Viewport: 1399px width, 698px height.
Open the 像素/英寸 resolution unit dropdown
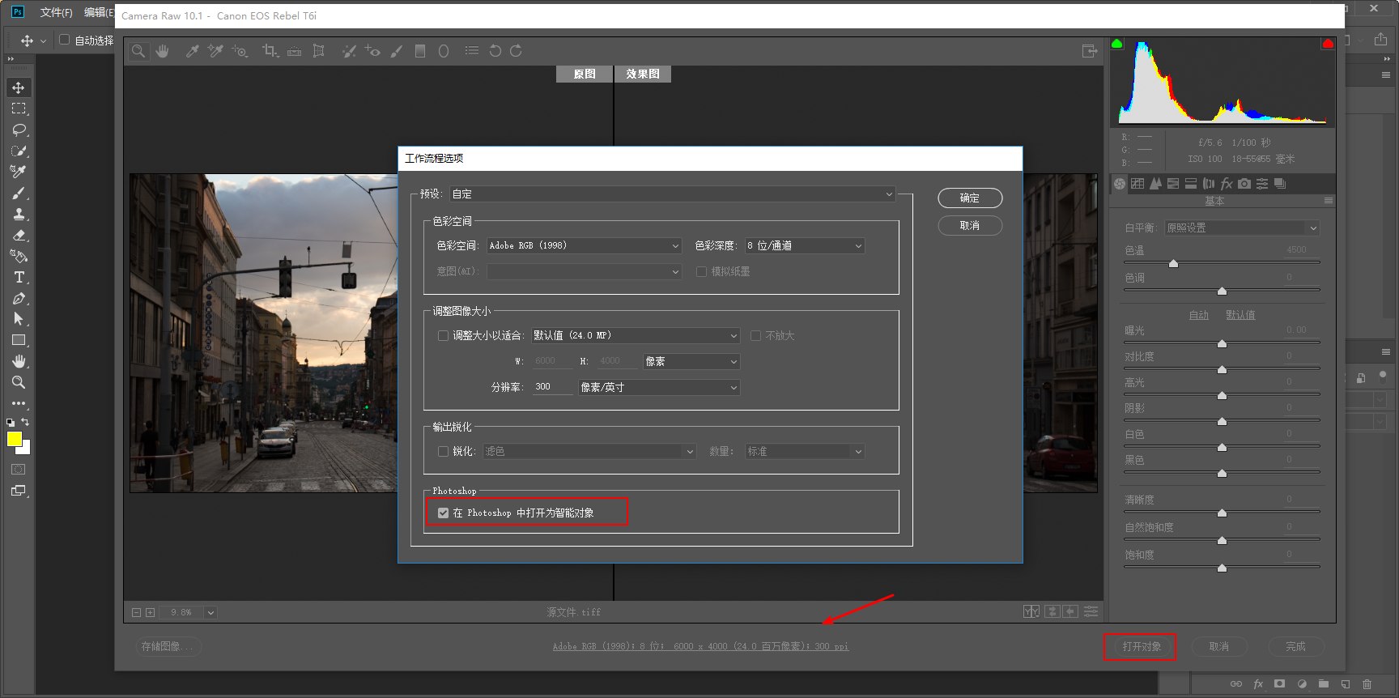pos(659,387)
